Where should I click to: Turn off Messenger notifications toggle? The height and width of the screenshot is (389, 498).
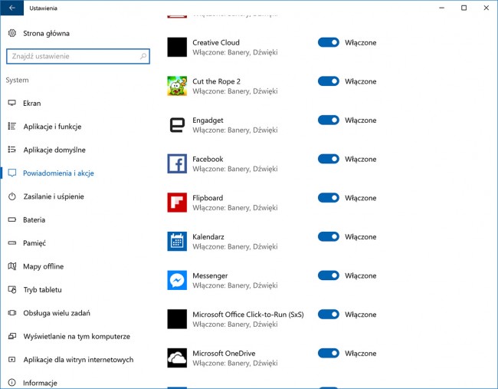pos(329,275)
